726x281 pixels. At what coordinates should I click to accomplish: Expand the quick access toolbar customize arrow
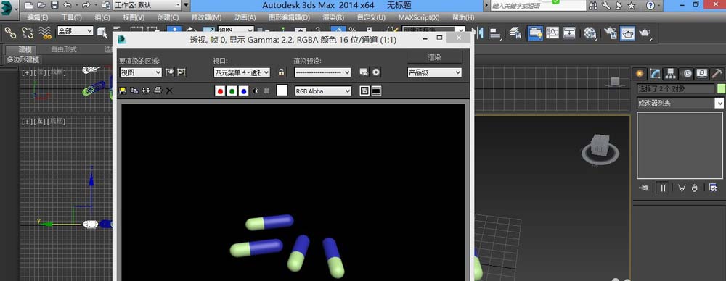point(186,6)
